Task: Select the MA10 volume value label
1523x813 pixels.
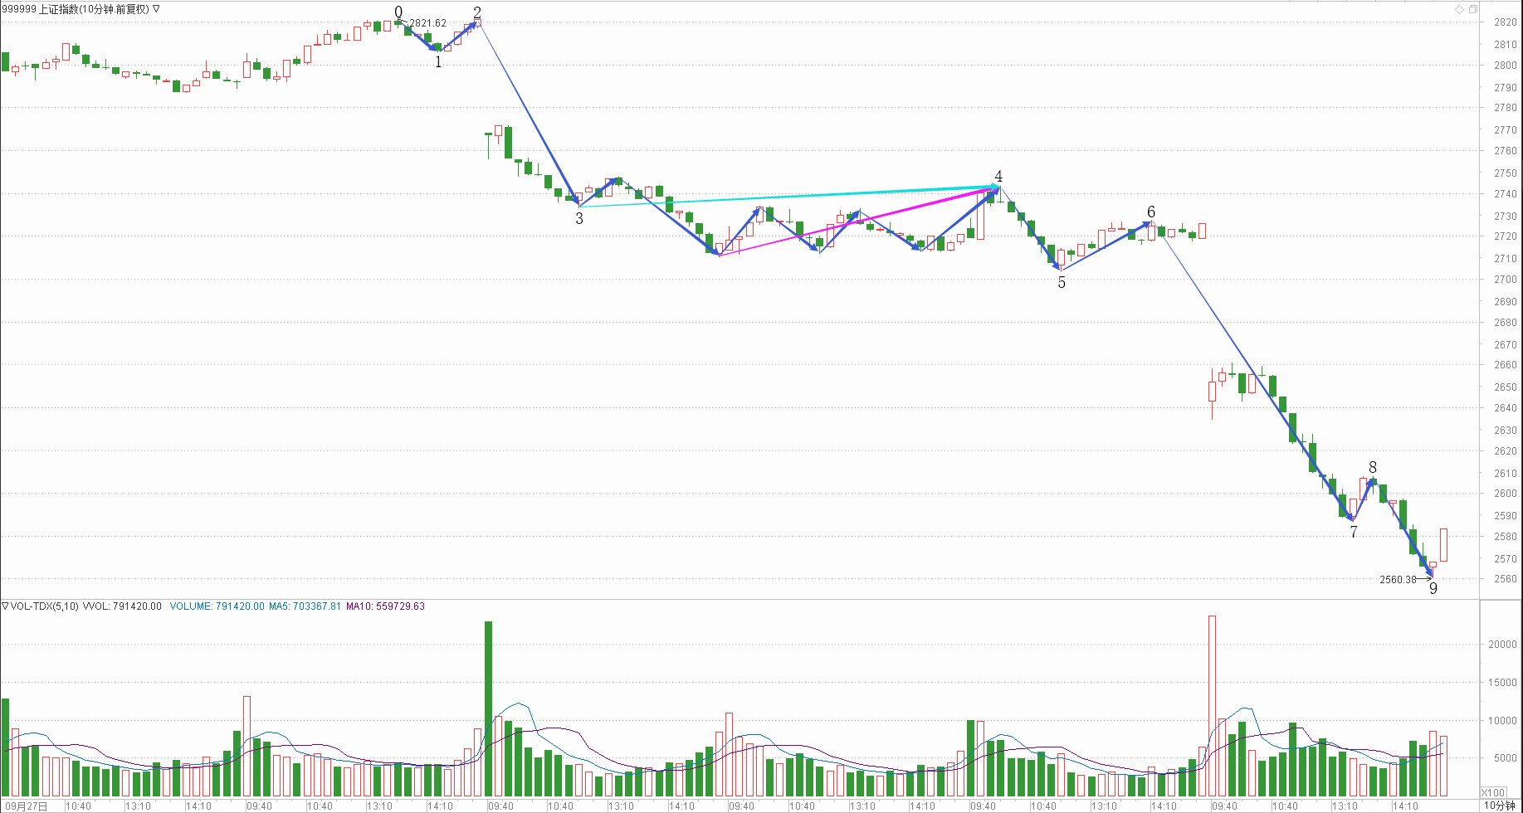Action: [x=385, y=606]
